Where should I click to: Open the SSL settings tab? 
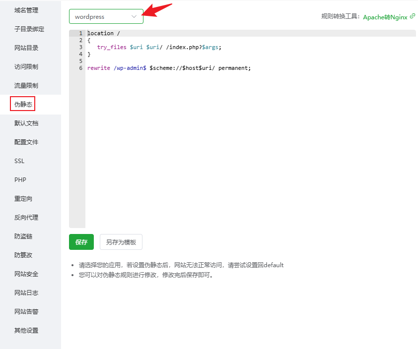tap(19, 161)
